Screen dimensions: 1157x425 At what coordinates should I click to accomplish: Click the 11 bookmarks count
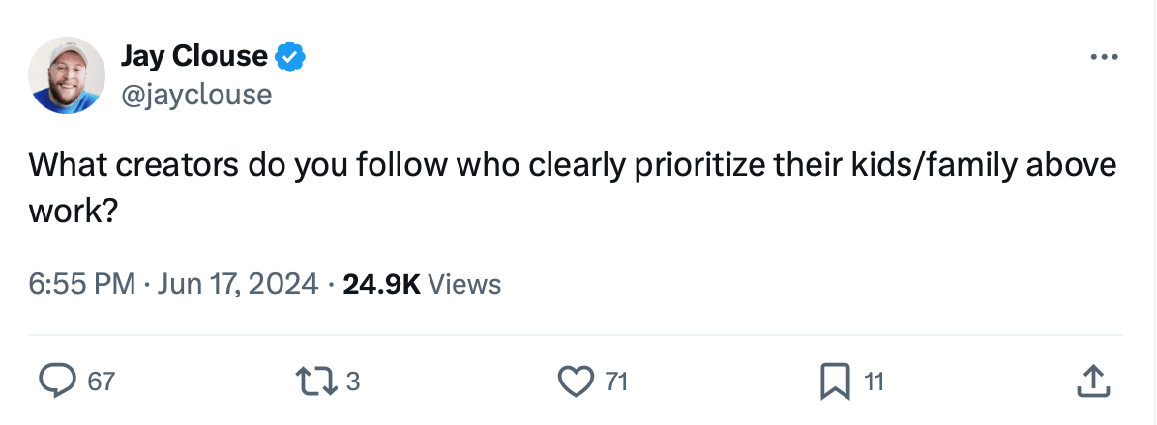tap(874, 382)
